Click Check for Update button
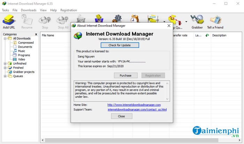This screenshot has height=144, width=244. click(x=120, y=45)
